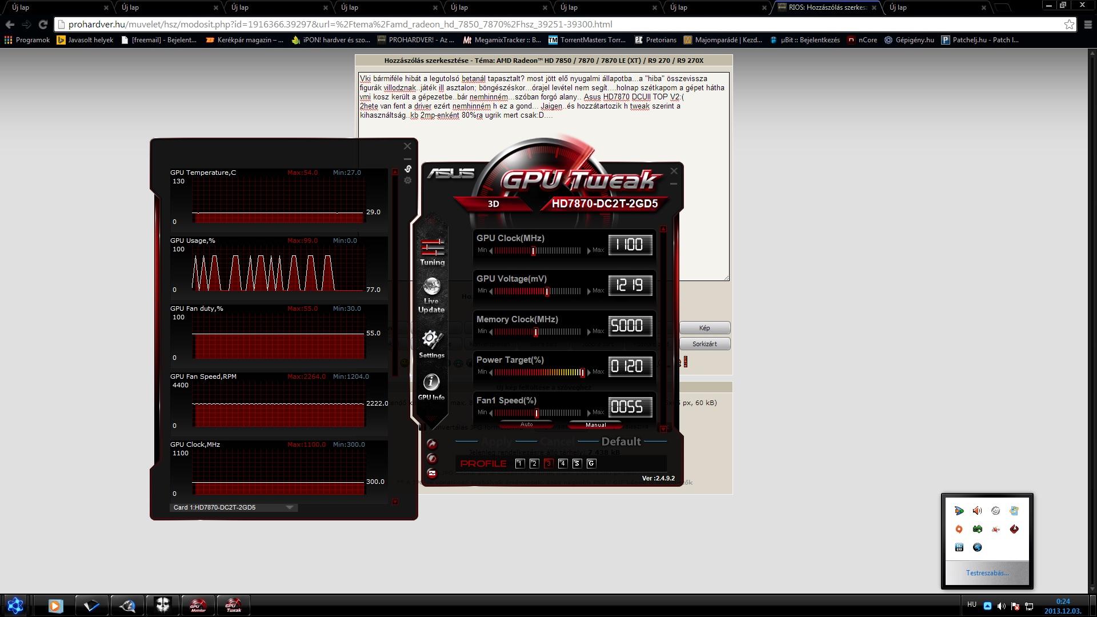Increase GPU Voltage with the Max arrow
The image size is (1097, 617).
pyautogui.click(x=589, y=291)
